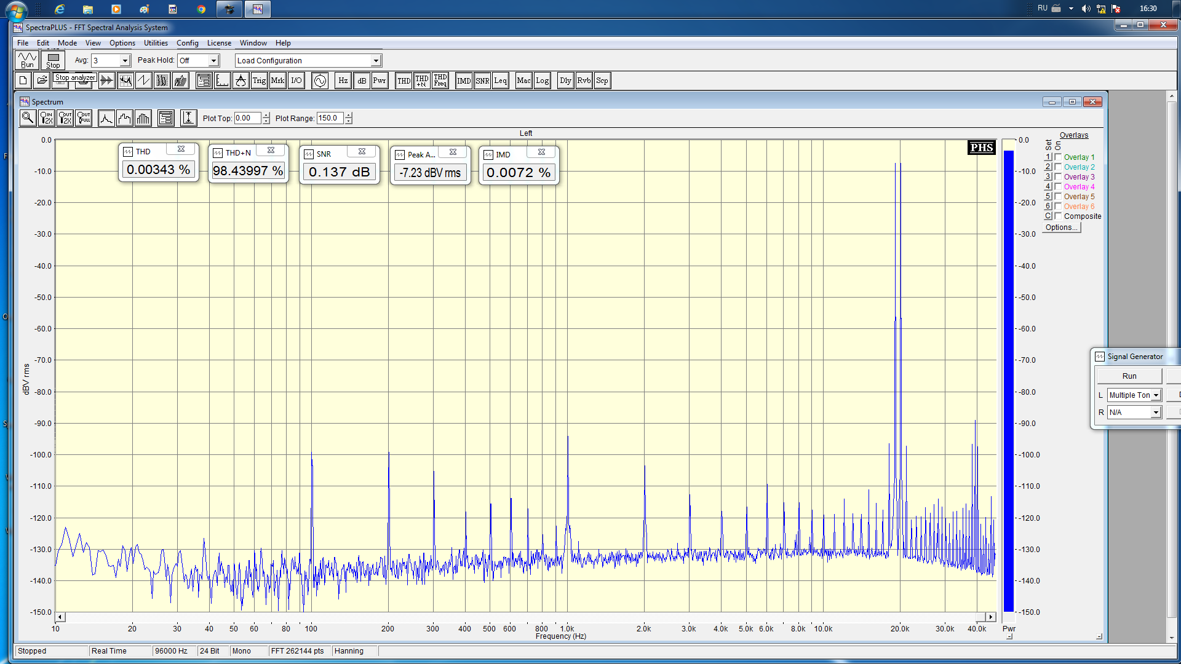Viewport: 1181px width, 664px height.
Task: Open the Load Configuration dropdown
Action: [376, 61]
